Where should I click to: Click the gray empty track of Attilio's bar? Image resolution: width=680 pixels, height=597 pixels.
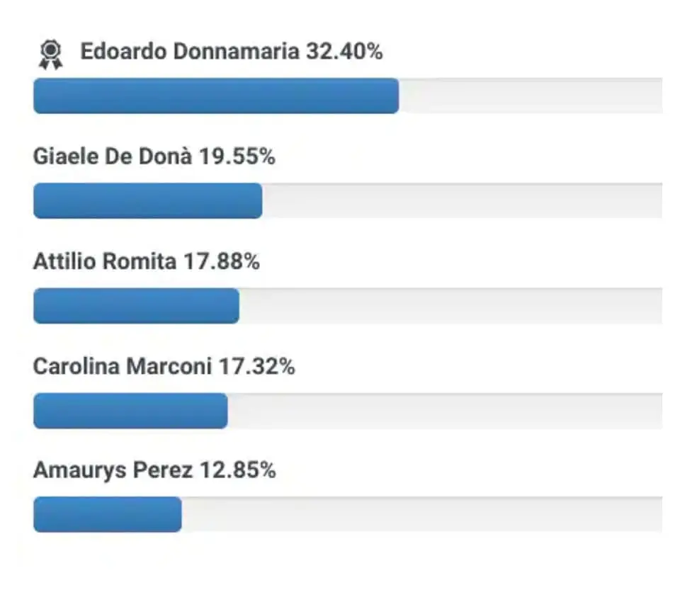(450, 306)
